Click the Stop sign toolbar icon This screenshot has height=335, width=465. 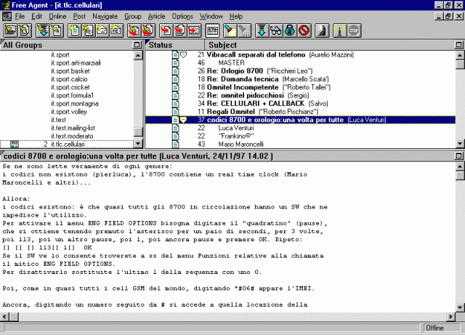pos(354,31)
